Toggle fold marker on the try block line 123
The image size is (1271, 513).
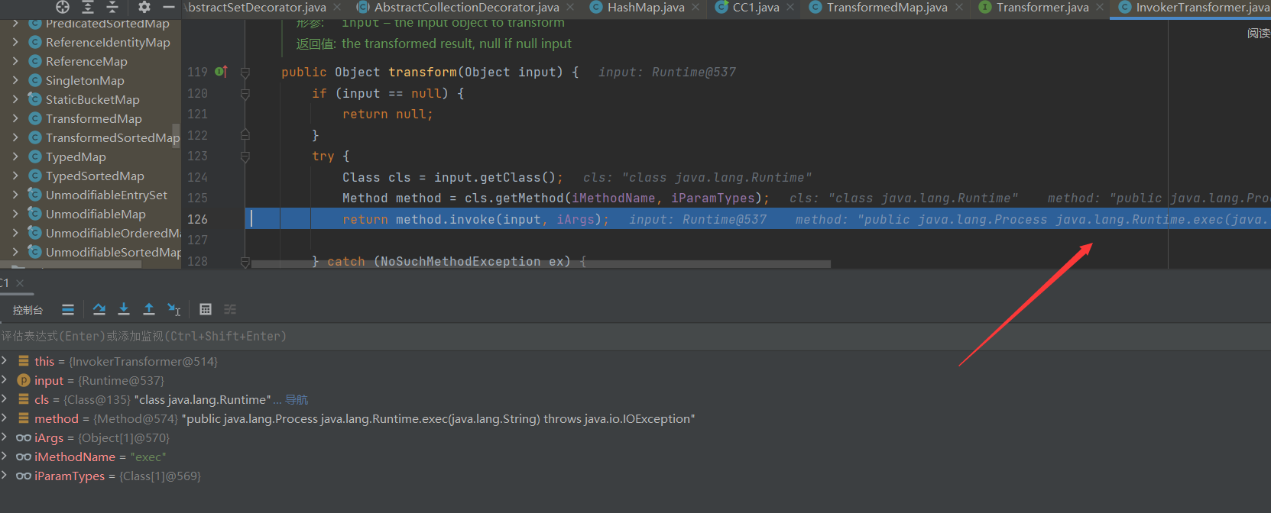coord(245,156)
